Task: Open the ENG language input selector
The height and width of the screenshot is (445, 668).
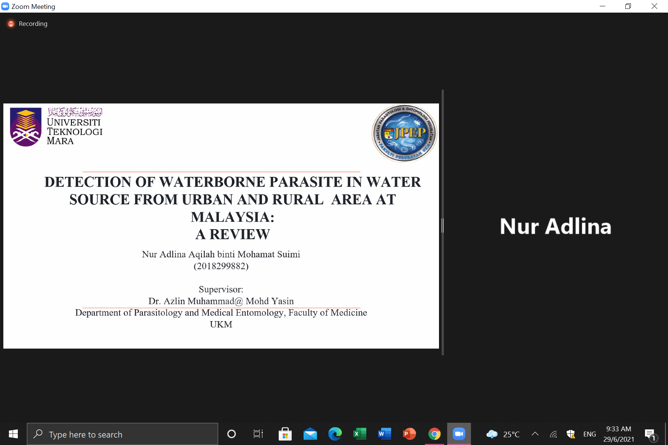Action: (x=589, y=434)
